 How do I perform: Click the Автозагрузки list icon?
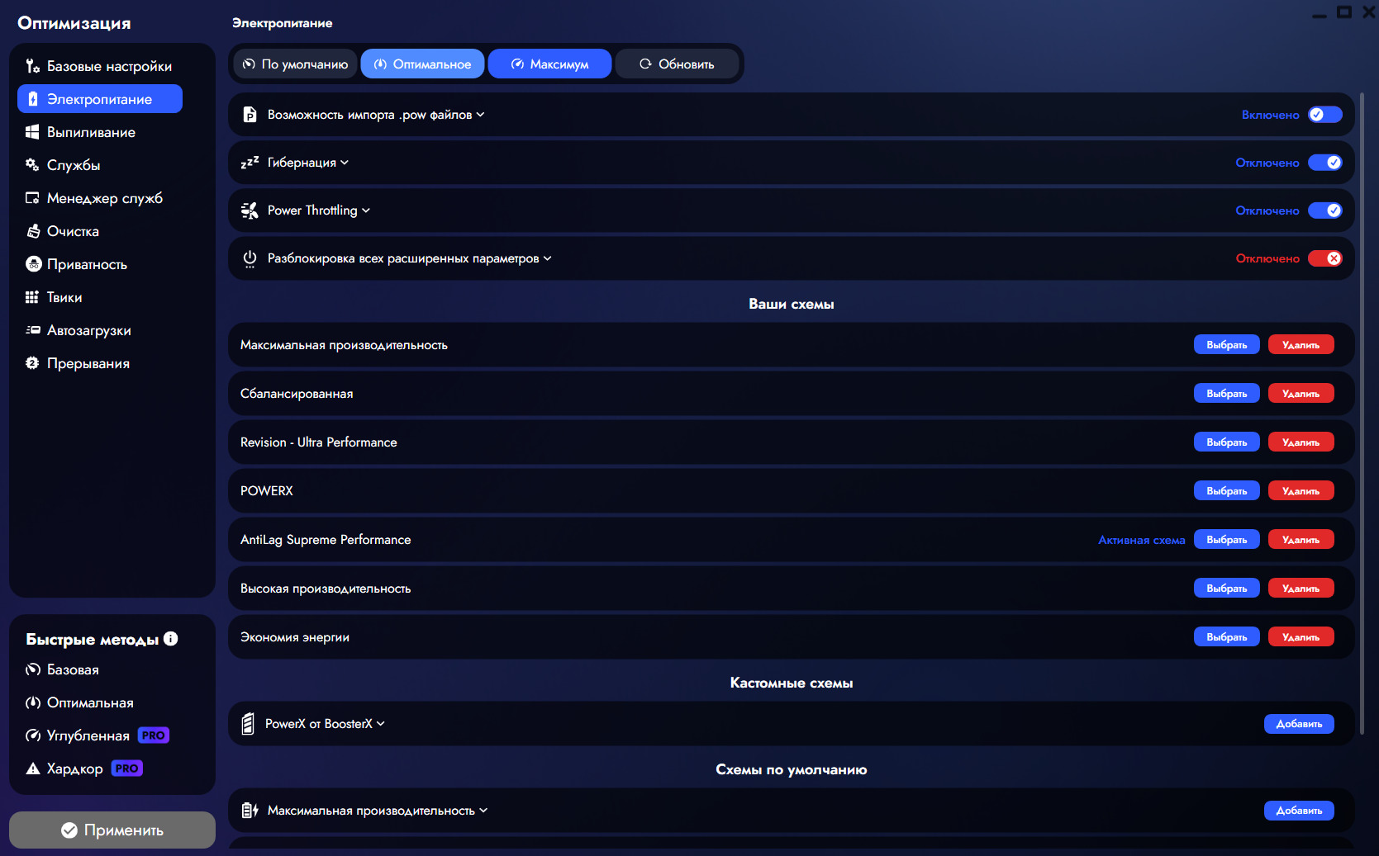point(32,330)
